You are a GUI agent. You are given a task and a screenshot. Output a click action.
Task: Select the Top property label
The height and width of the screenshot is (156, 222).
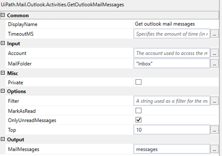point(12,130)
